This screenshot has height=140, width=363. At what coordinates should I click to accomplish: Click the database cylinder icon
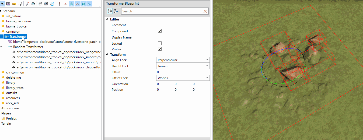tap(52, 4)
